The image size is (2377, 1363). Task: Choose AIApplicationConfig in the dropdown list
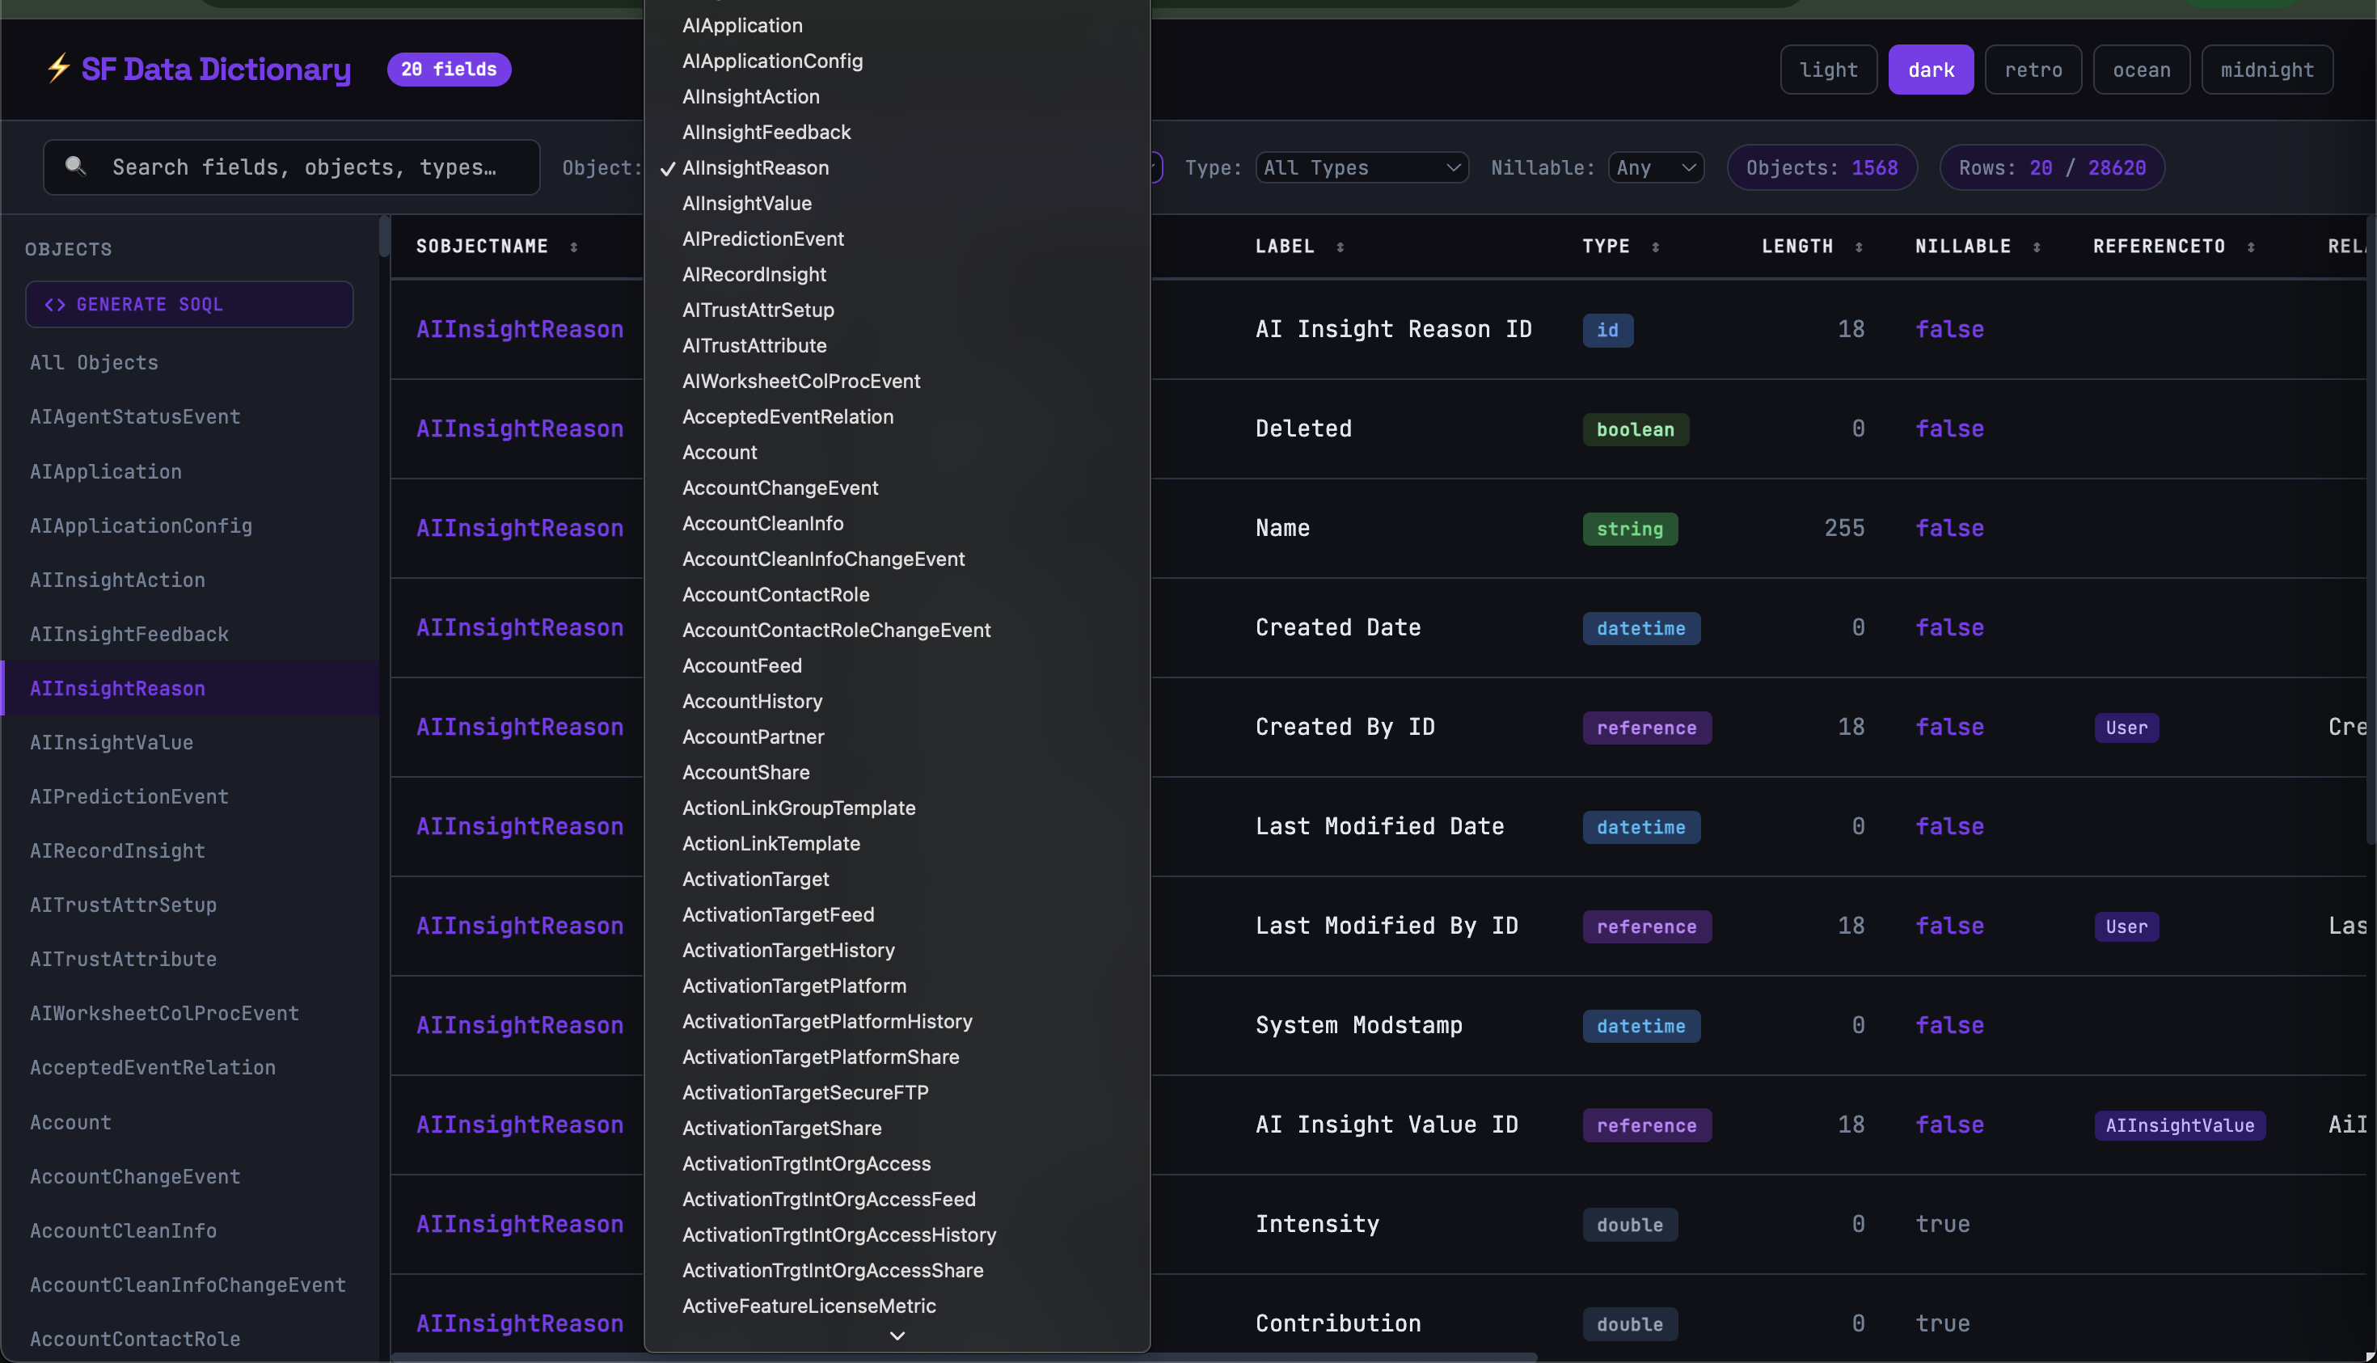click(897, 61)
